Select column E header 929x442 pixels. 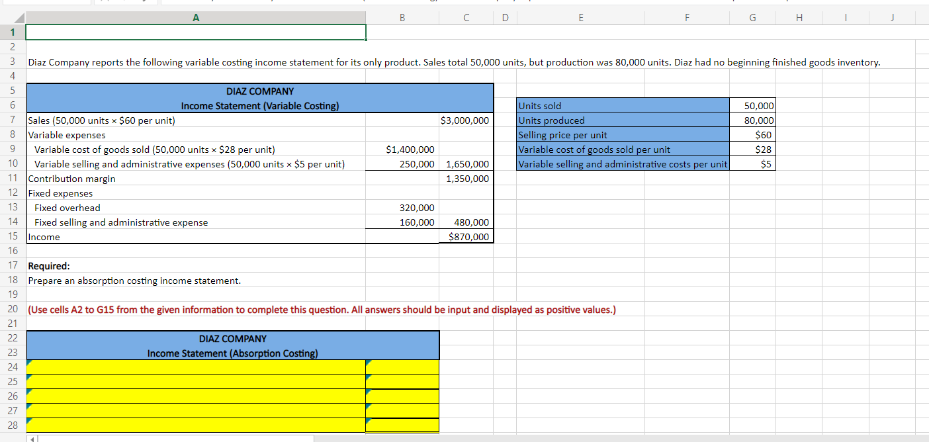click(x=581, y=19)
